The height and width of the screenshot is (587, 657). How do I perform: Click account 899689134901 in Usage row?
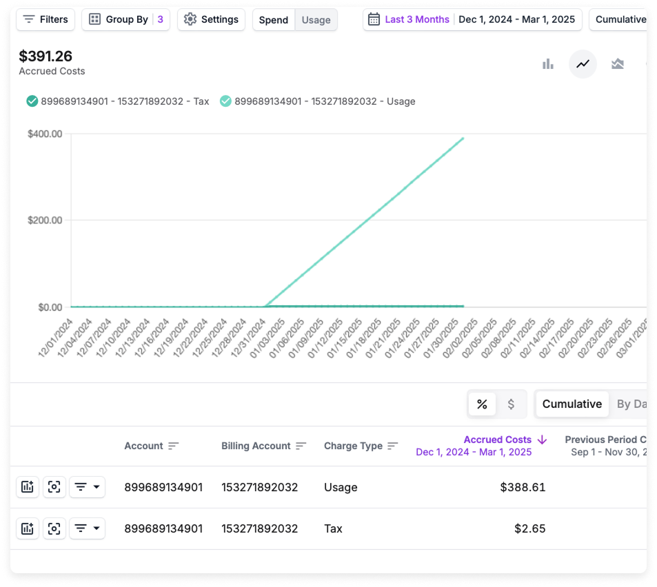pos(163,487)
